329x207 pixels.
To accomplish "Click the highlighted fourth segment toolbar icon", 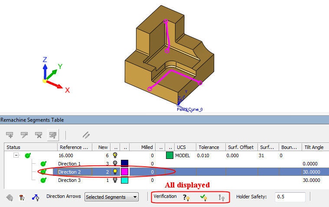I will [52, 135].
